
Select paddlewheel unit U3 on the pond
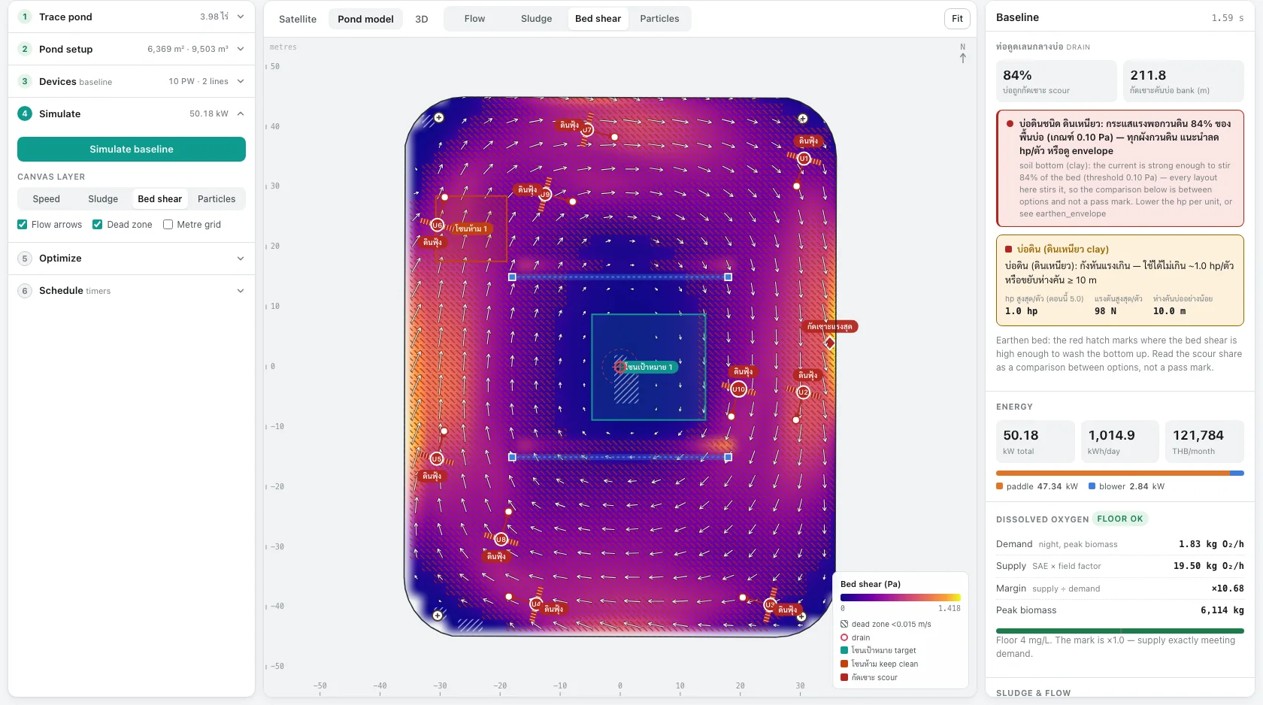(770, 604)
